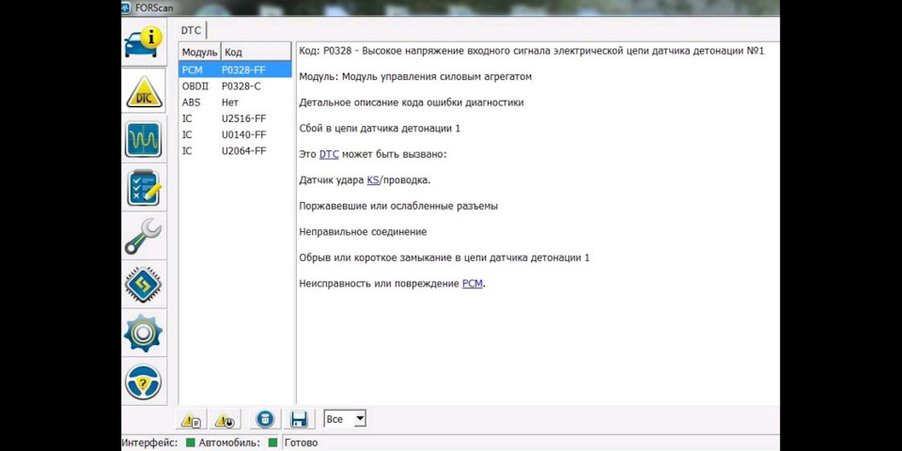Click the 'Код: P0328' description heading line
The height and width of the screenshot is (451, 902).
532,51
